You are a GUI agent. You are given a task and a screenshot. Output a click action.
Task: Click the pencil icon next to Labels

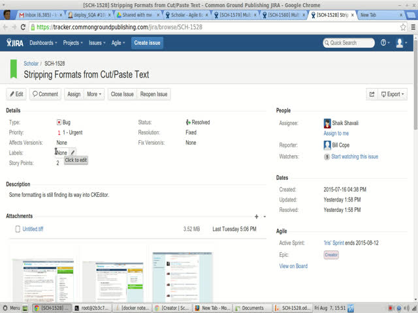[x=73, y=153]
